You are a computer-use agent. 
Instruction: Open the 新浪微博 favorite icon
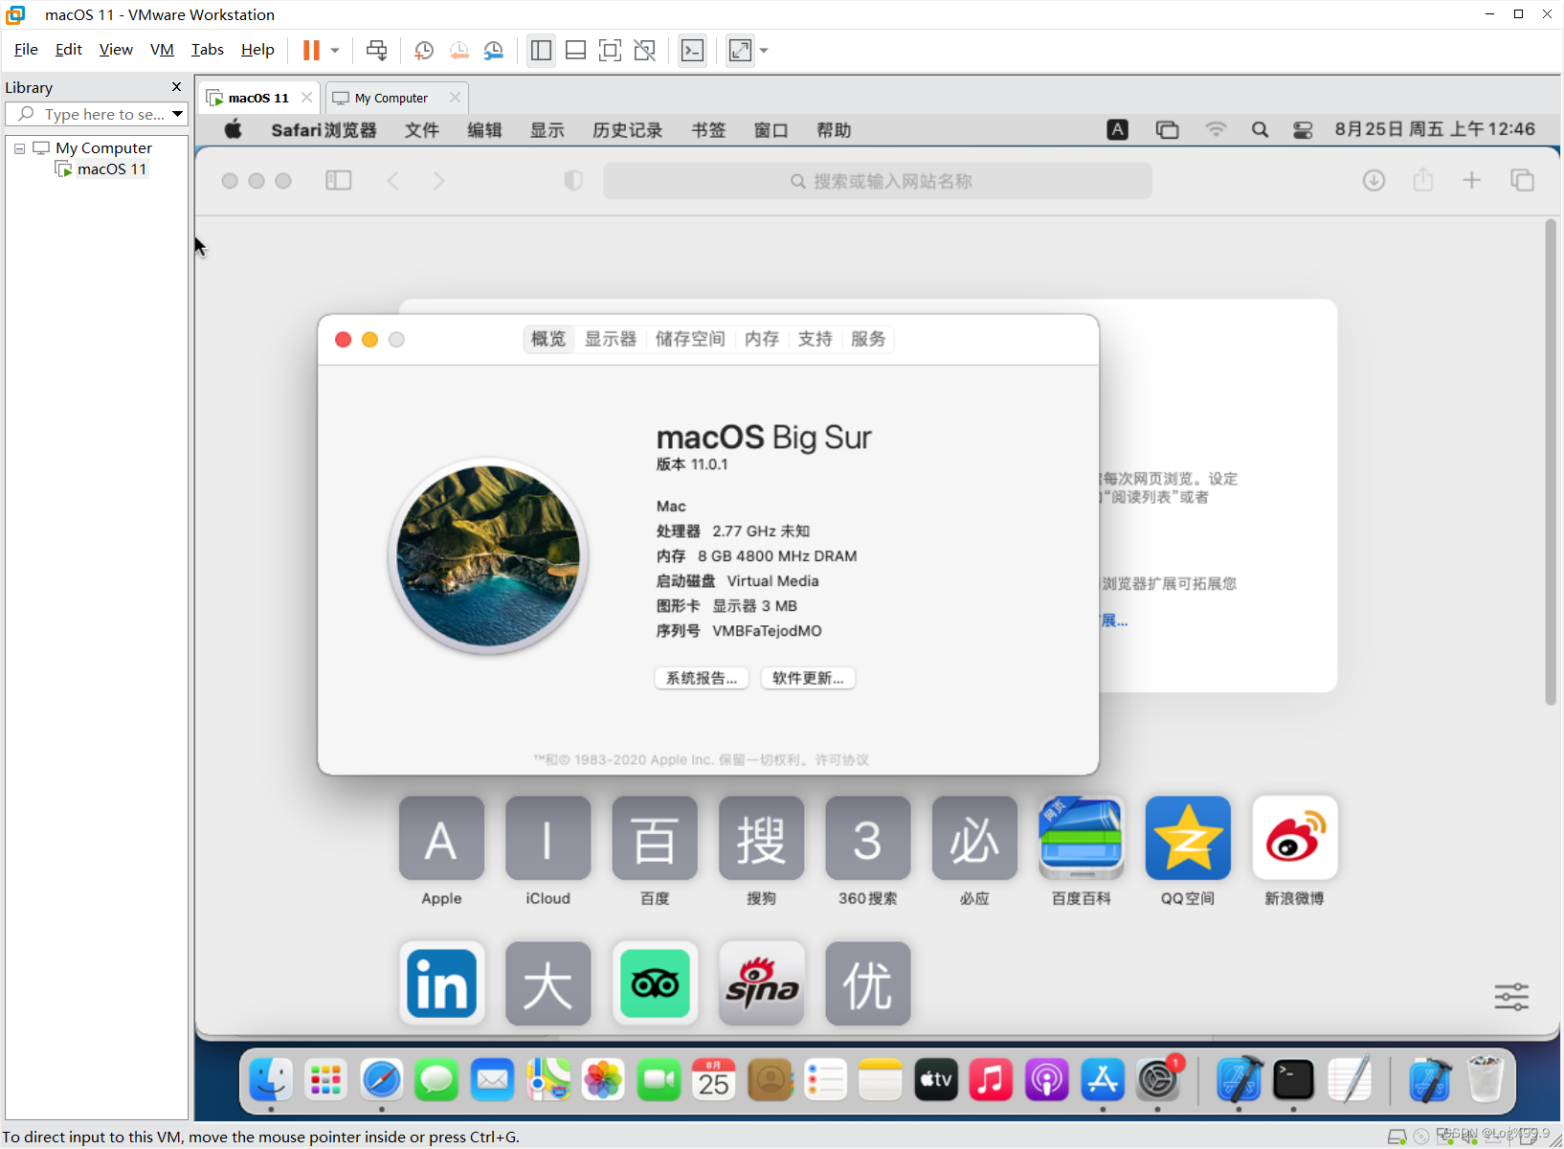click(x=1294, y=838)
